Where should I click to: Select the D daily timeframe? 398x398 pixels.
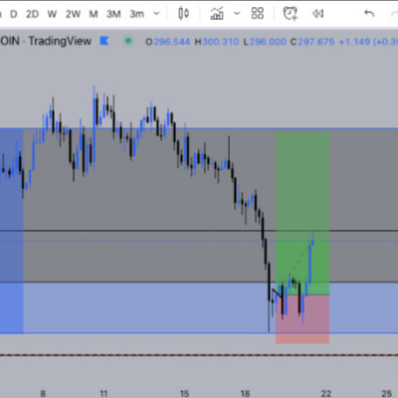point(14,14)
